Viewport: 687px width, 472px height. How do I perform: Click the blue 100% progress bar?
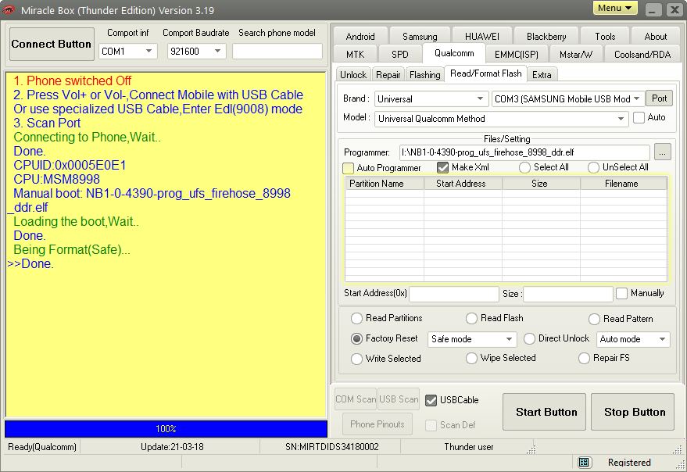[x=166, y=429]
